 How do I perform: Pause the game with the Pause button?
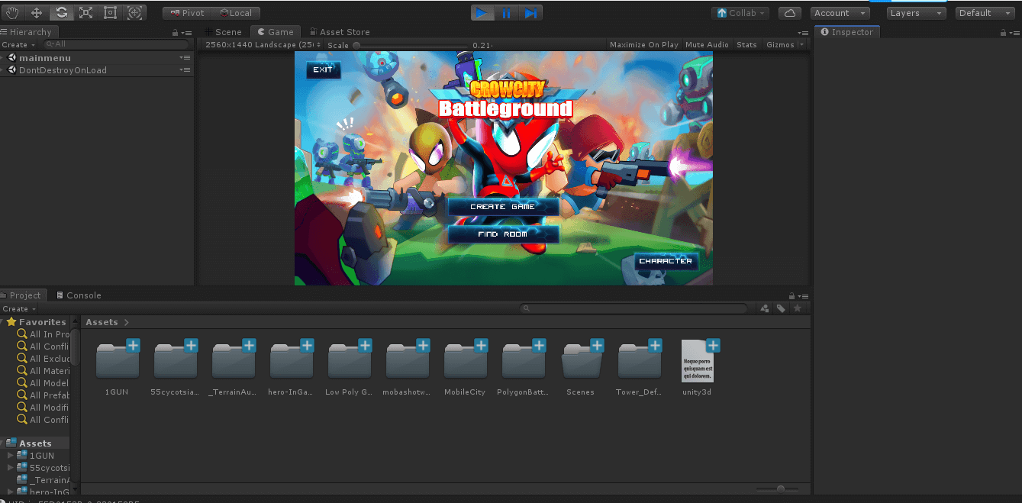click(506, 13)
